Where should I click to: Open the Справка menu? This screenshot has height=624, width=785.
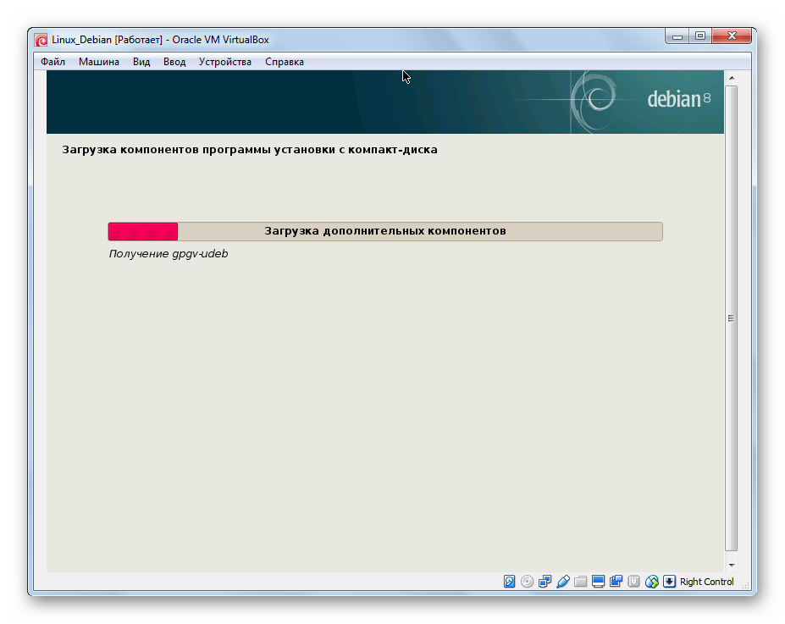(285, 62)
